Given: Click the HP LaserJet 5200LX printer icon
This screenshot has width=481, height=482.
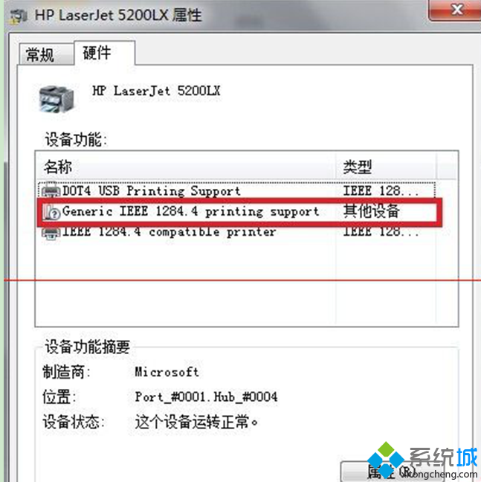Looking at the screenshot, I should [x=57, y=99].
